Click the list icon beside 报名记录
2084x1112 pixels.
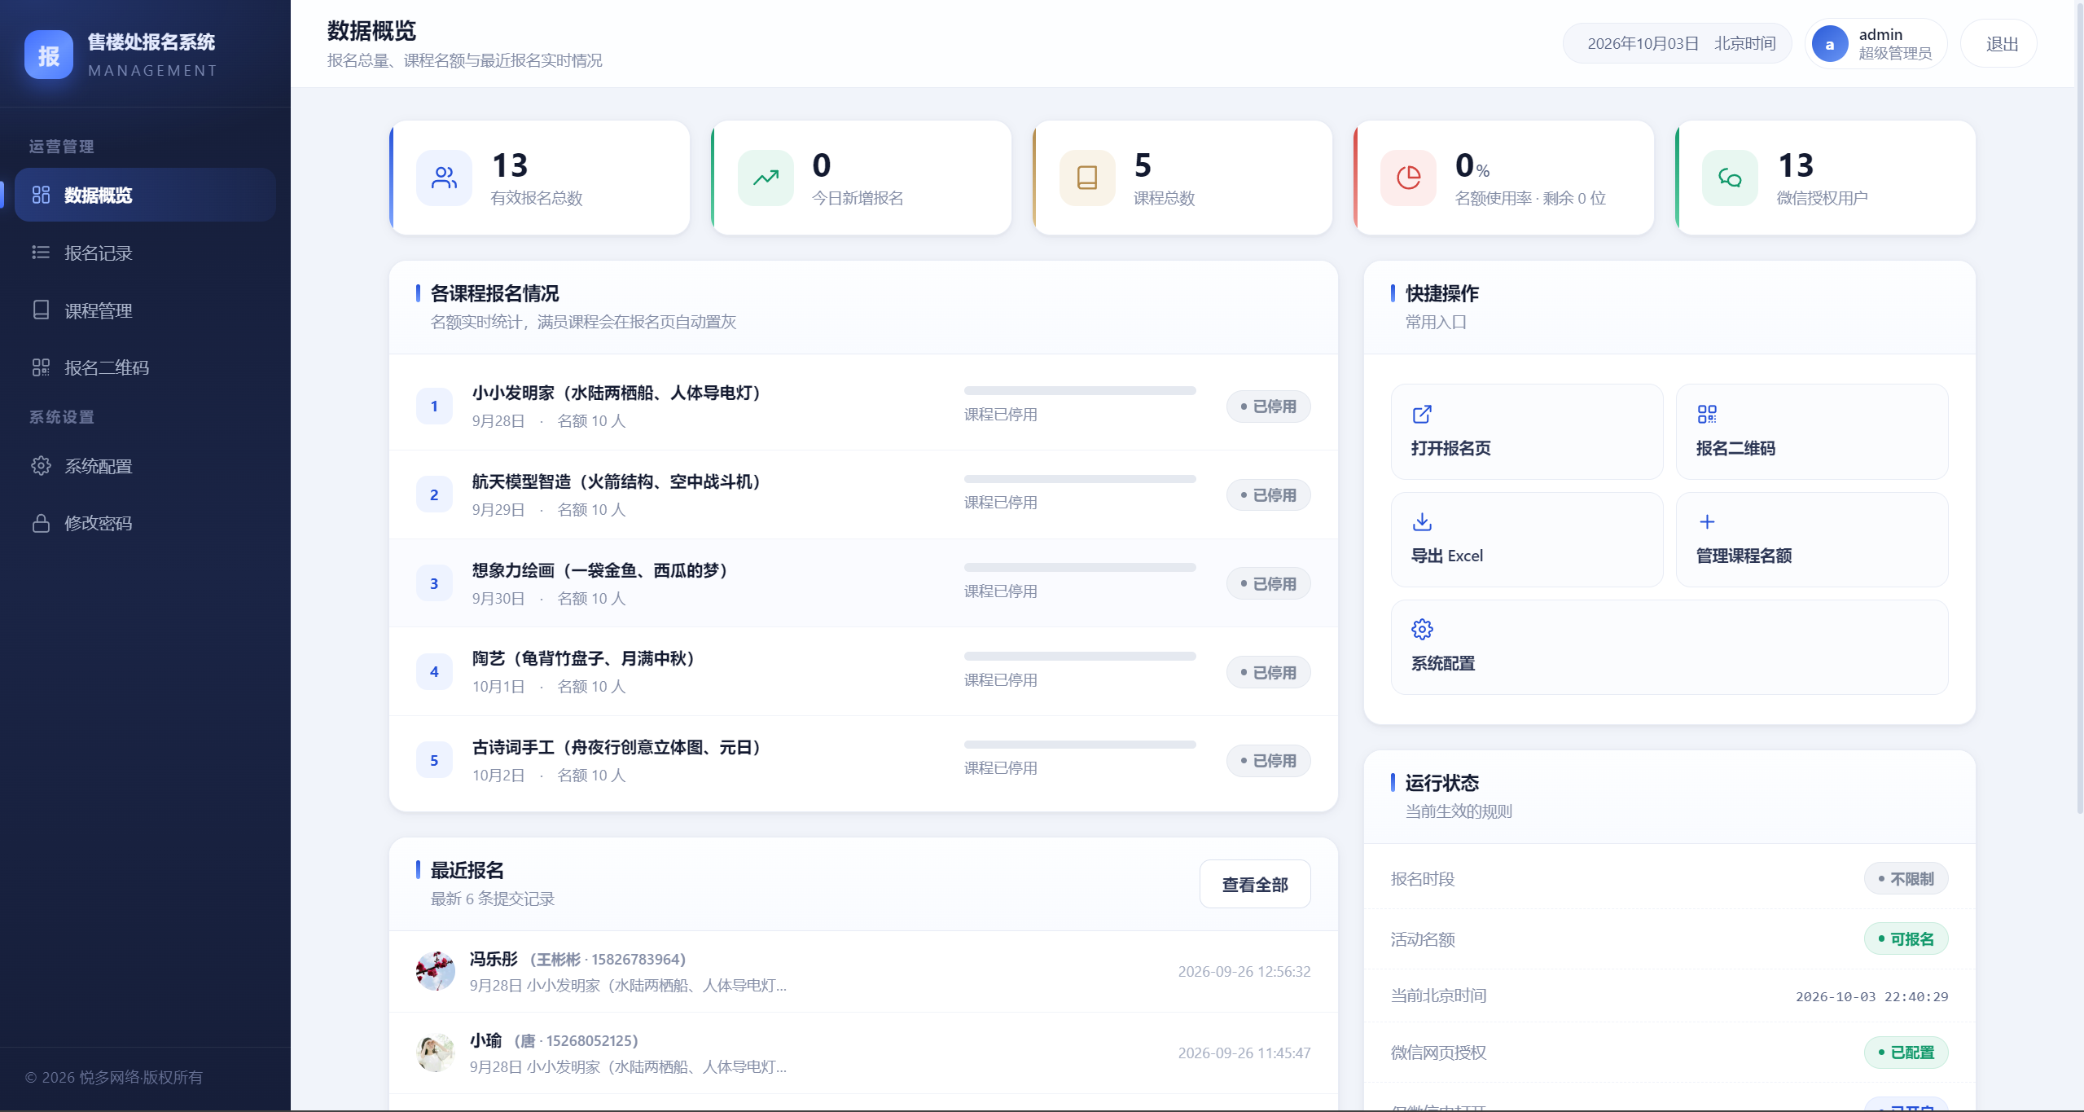coord(41,253)
